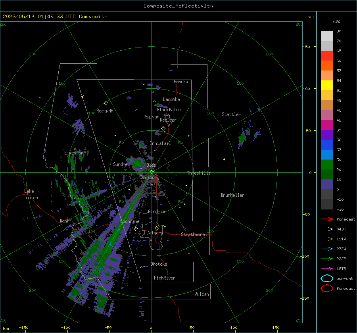
Task: Click the Cochrane town label
Action: (130, 221)
